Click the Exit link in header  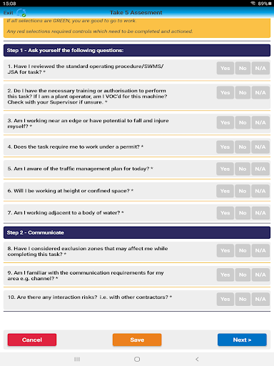[9, 13]
